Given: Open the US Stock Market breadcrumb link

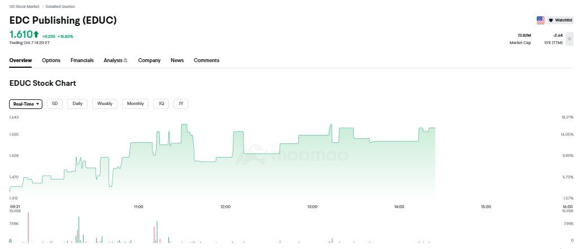Looking at the screenshot, I should 24,7.
